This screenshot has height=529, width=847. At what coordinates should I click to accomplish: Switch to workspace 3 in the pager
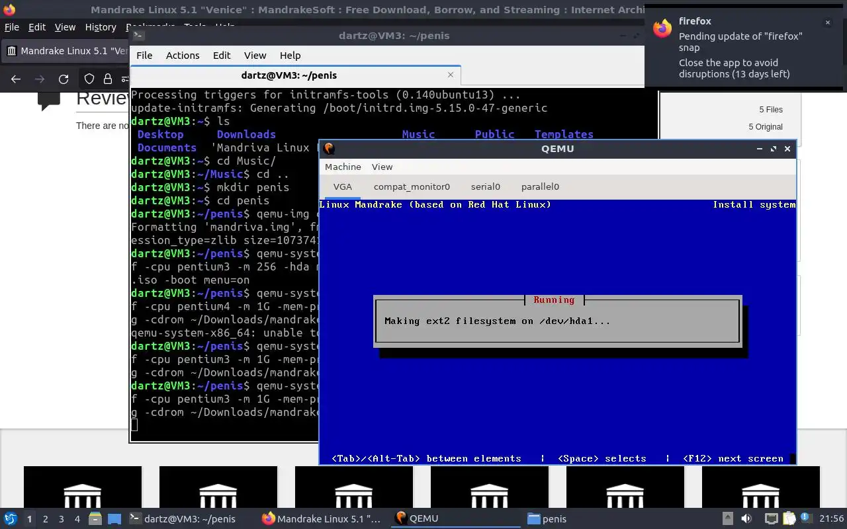point(62,519)
